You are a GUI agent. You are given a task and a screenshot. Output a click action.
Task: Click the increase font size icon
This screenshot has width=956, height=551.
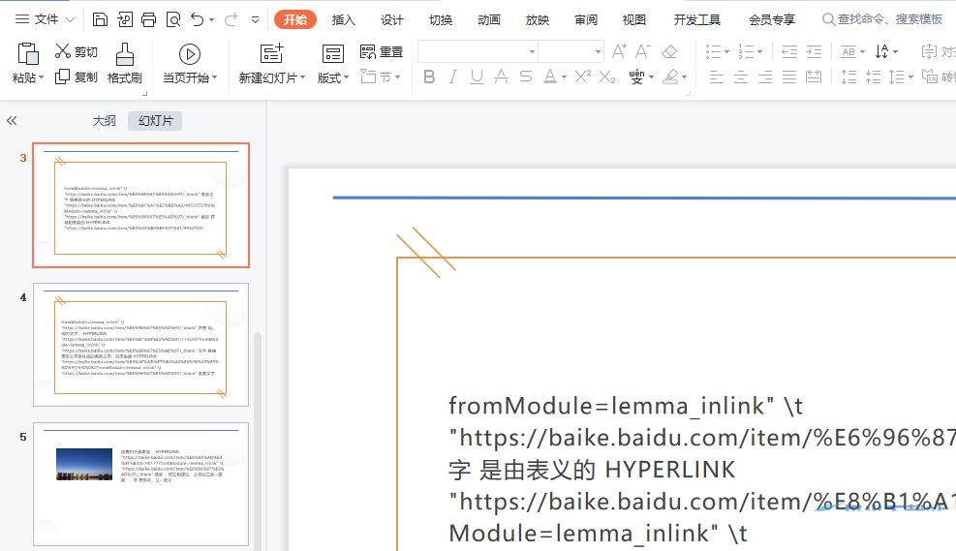tap(619, 52)
